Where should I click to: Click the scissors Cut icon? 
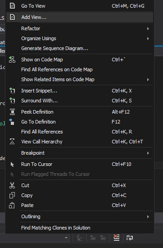(x=12, y=185)
